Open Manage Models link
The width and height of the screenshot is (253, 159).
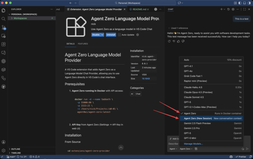[x=193, y=144]
